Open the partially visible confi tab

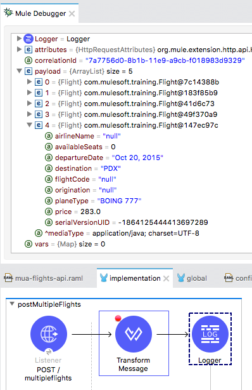click(x=238, y=278)
